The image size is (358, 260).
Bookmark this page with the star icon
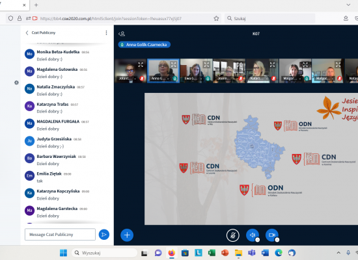pyautogui.click(x=216, y=18)
